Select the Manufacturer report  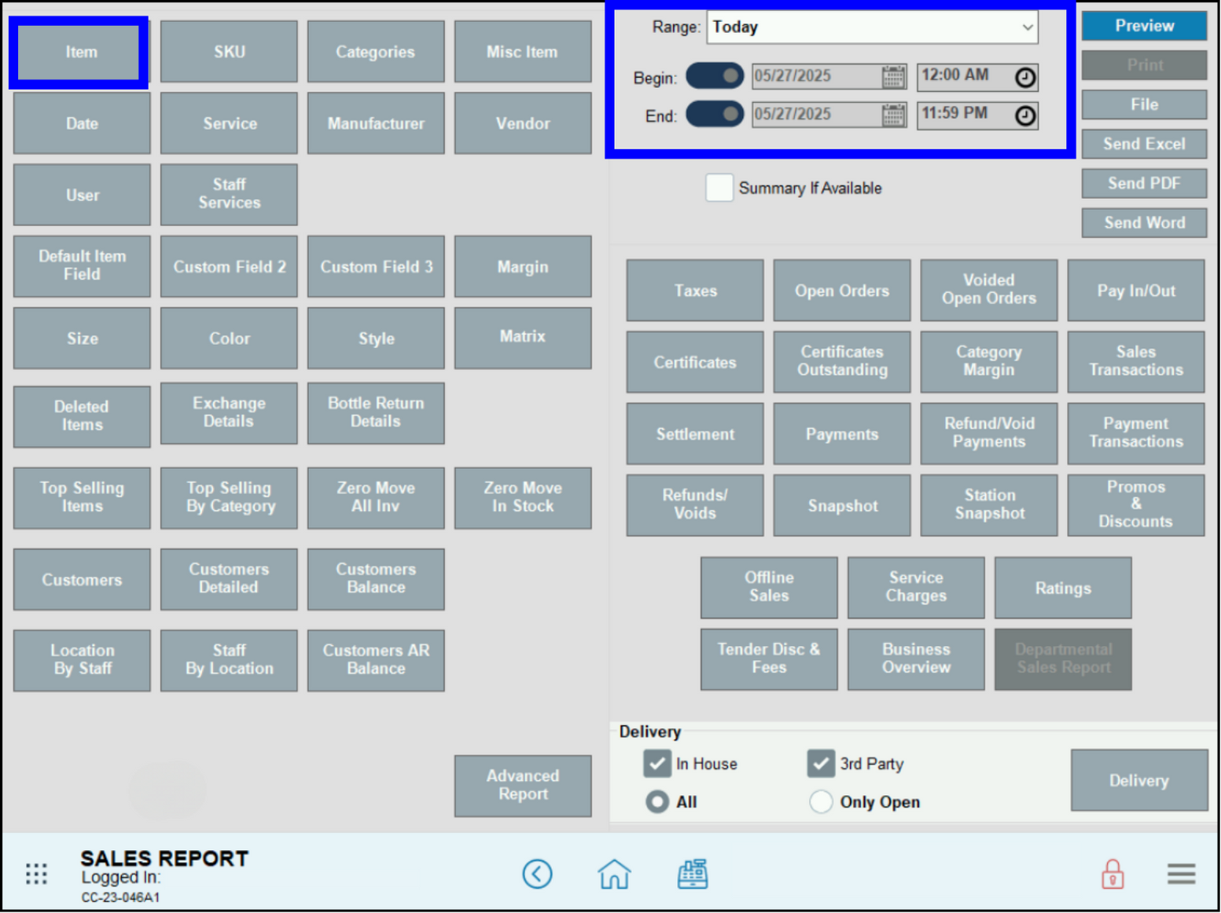(376, 123)
